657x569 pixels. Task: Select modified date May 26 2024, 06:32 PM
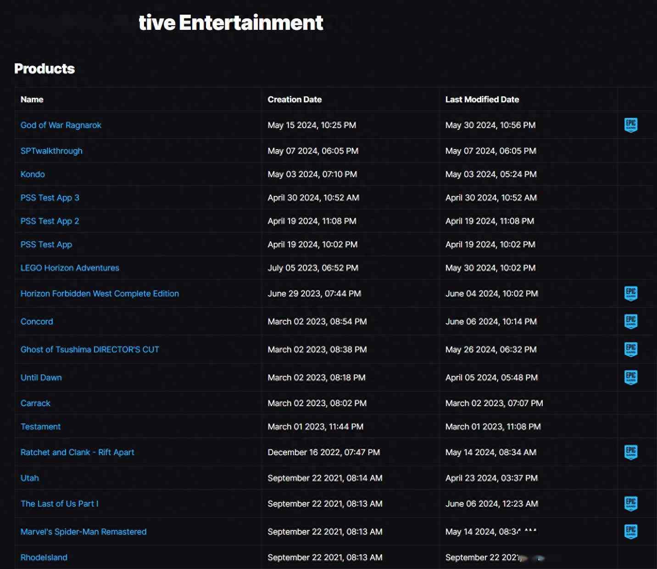pyautogui.click(x=491, y=350)
